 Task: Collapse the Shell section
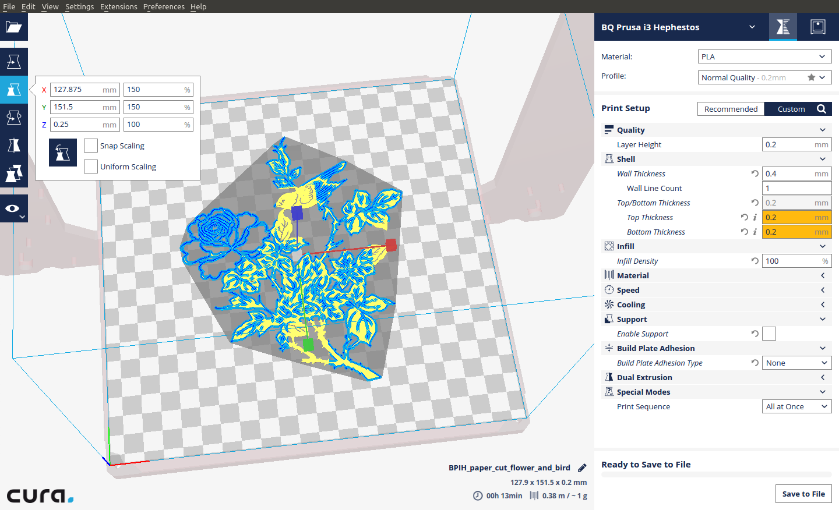coord(717,159)
